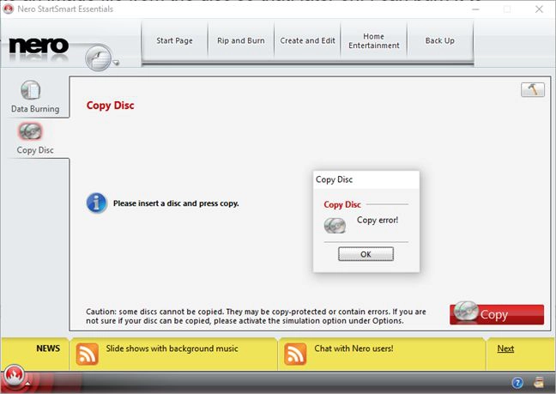
Task: Click the blue information icon
Action: pyautogui.click(x=96, y=203)
